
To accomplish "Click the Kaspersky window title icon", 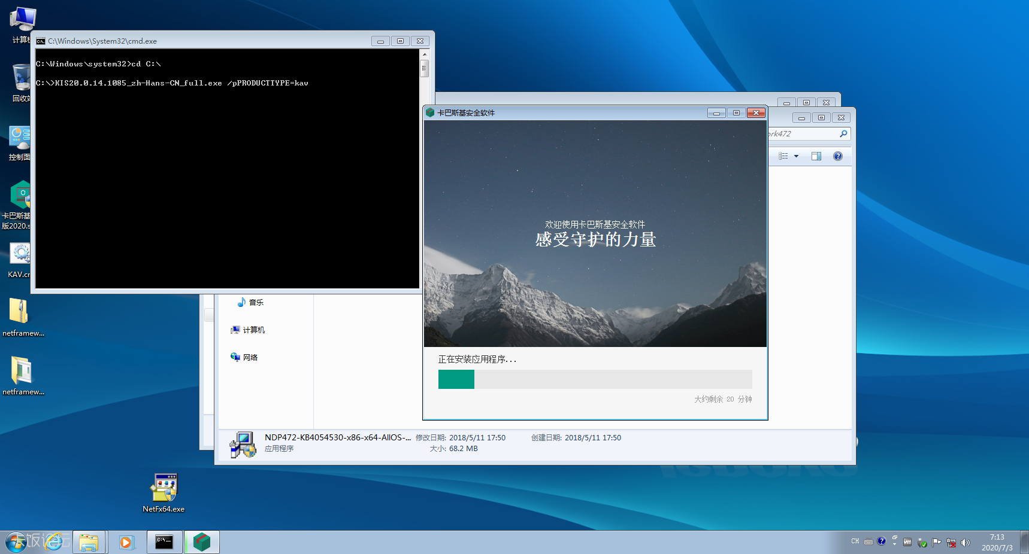I will tap(429, 112).
